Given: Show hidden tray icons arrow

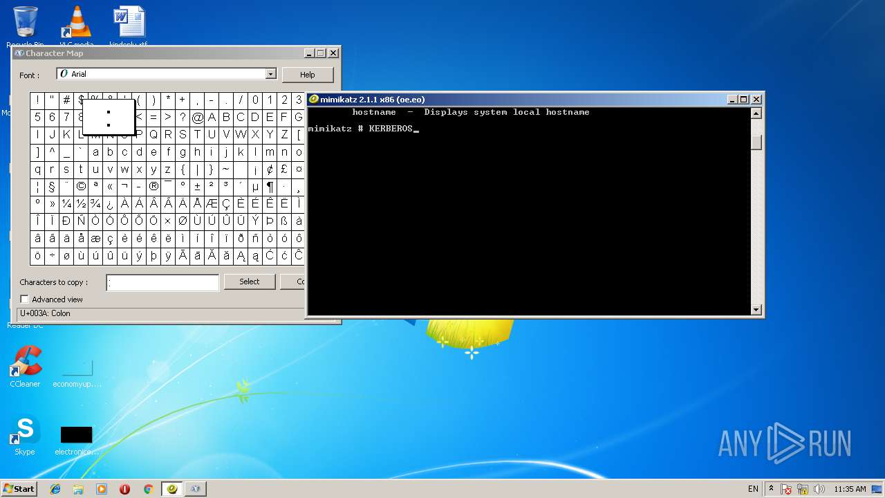Looking at the screenshot, I should tap(772, 489).
